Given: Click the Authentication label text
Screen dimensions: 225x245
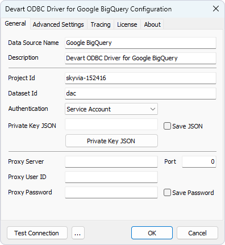Looking at the screenshot, I should [x=28, y=109].
